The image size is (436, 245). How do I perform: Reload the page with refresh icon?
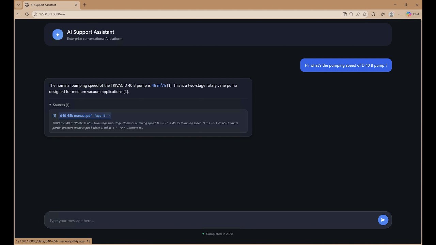(27, 14)
